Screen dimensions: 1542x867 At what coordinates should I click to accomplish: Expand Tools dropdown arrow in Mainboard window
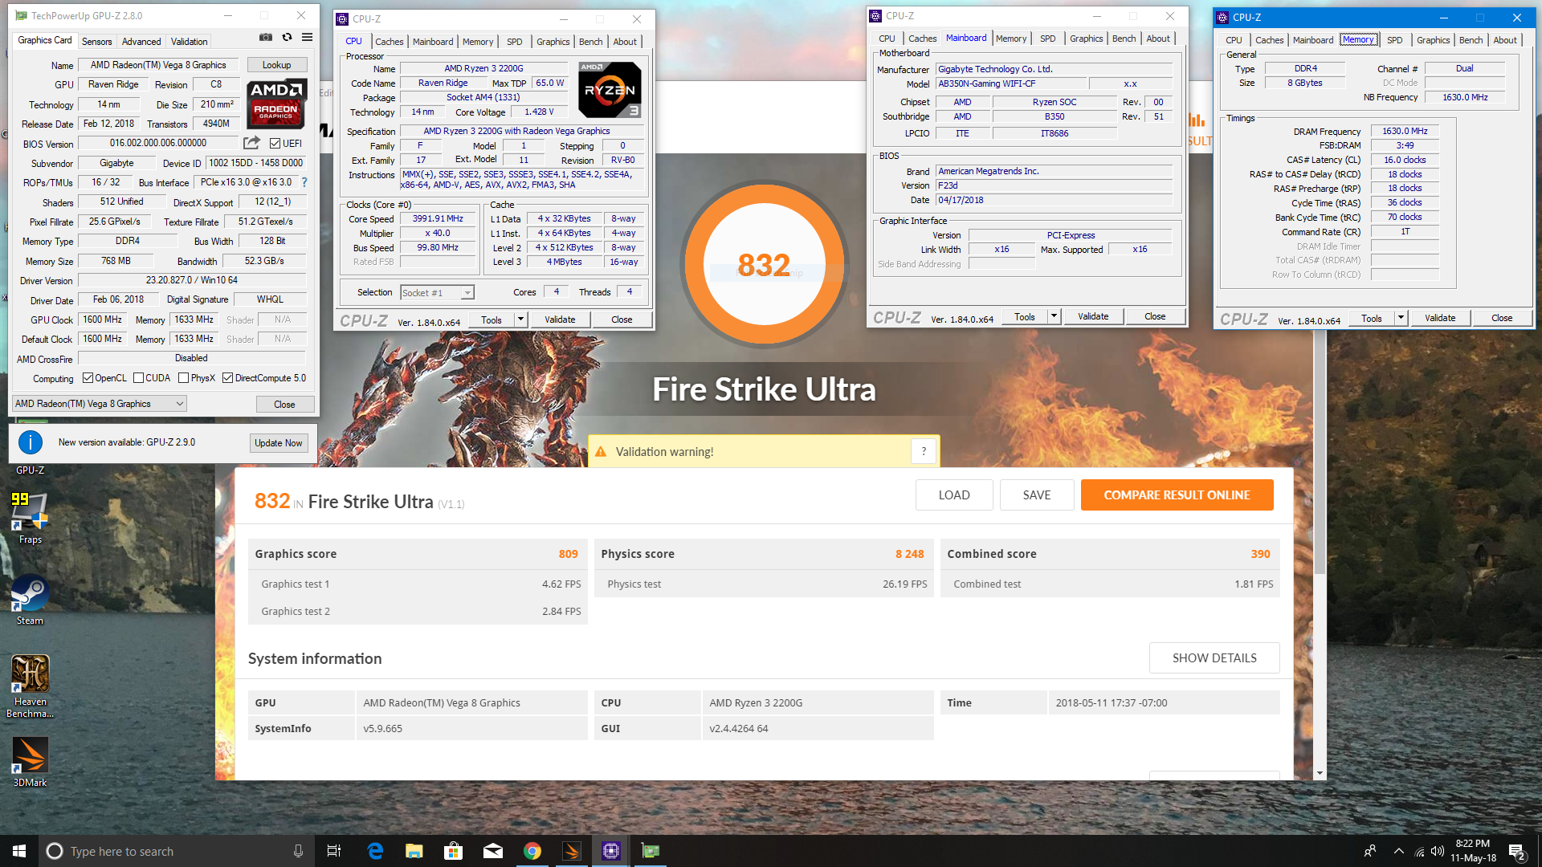coord(1054,316)
